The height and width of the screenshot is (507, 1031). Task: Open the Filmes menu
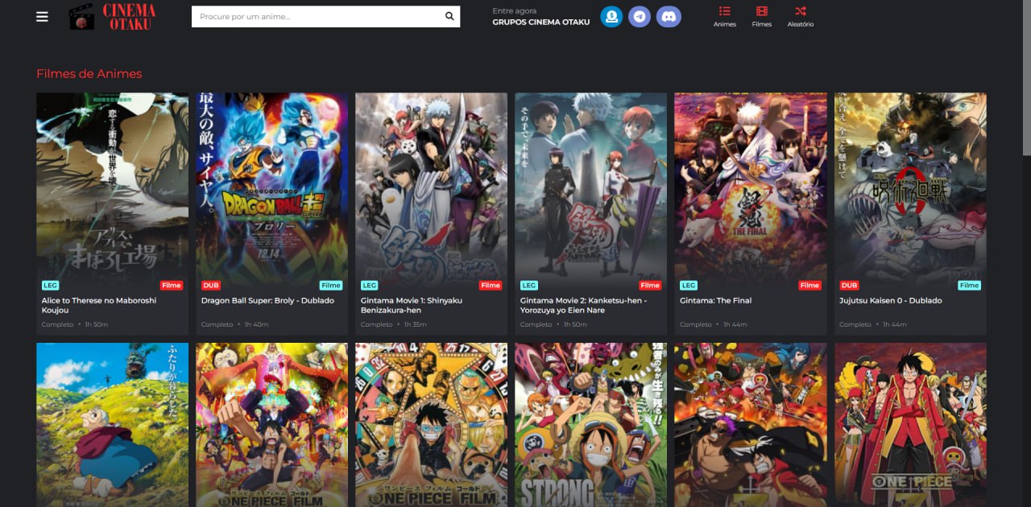(x=761, y=17)
